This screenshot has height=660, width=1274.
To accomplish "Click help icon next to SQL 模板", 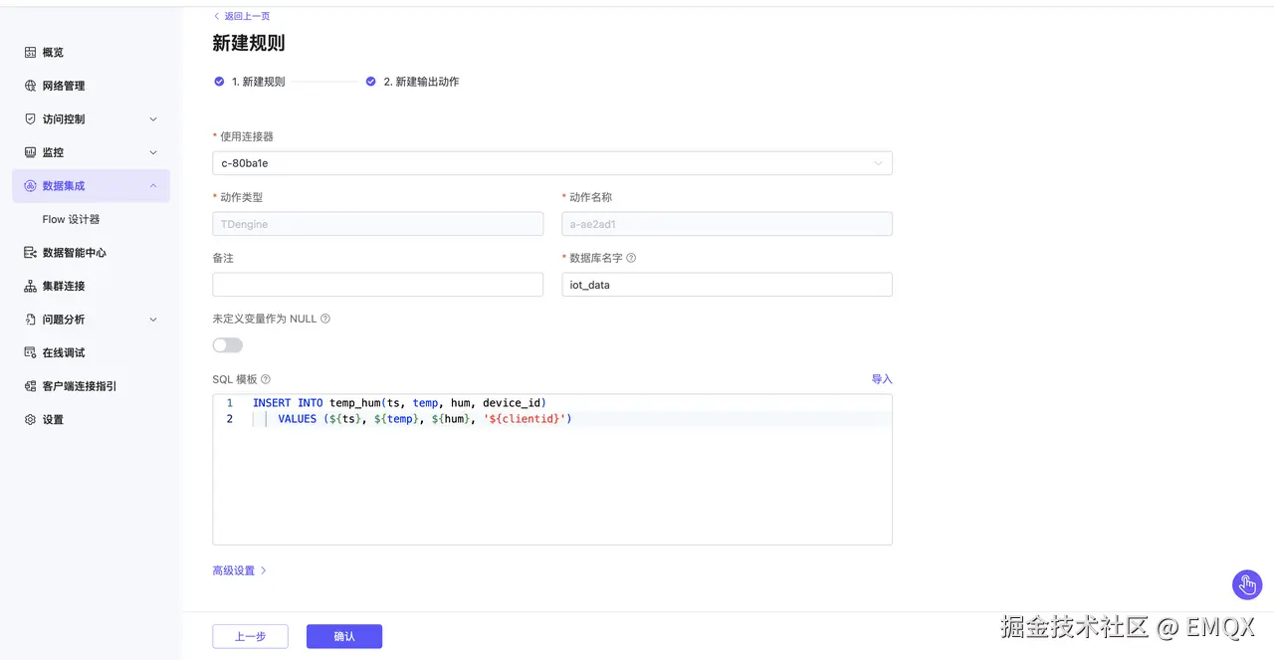I will coord(266,379).
